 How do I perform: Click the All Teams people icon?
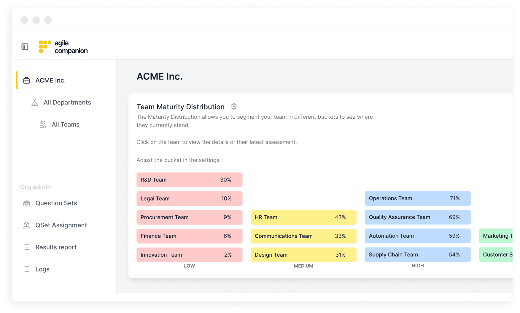[x=43, y=125]
